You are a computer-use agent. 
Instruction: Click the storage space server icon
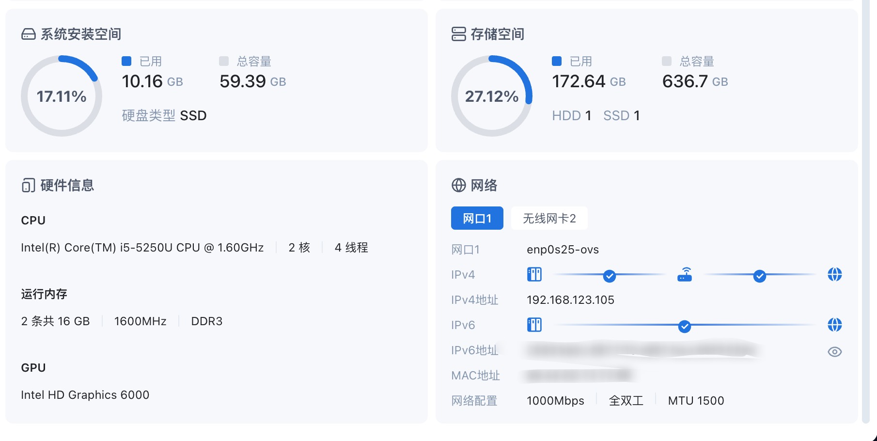coord(458,34)
